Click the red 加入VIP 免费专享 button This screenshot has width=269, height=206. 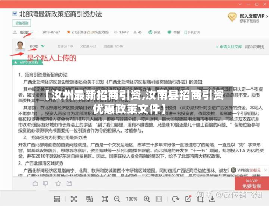point(252,184)
